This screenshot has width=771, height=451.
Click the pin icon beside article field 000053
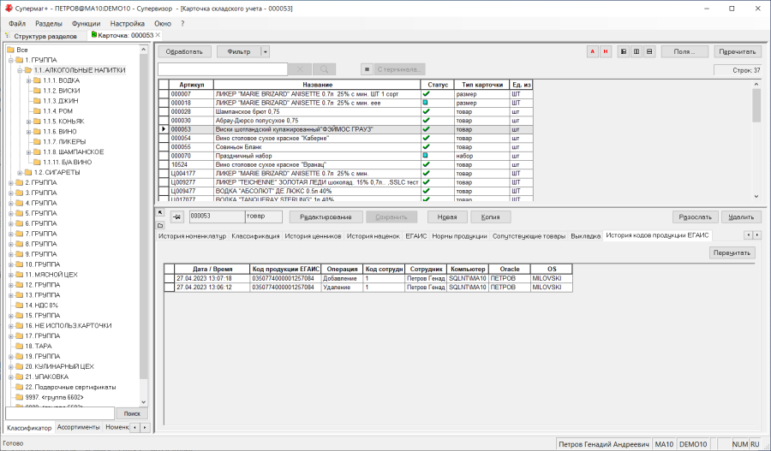pos(177,217)
